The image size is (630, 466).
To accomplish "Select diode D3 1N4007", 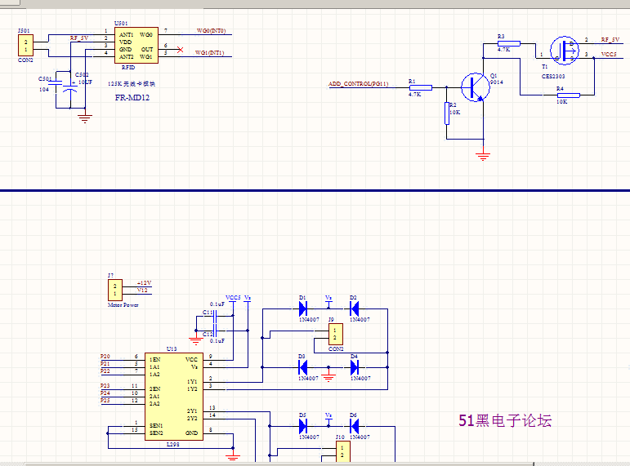I will pyautogui.click(x=303, y=367).
